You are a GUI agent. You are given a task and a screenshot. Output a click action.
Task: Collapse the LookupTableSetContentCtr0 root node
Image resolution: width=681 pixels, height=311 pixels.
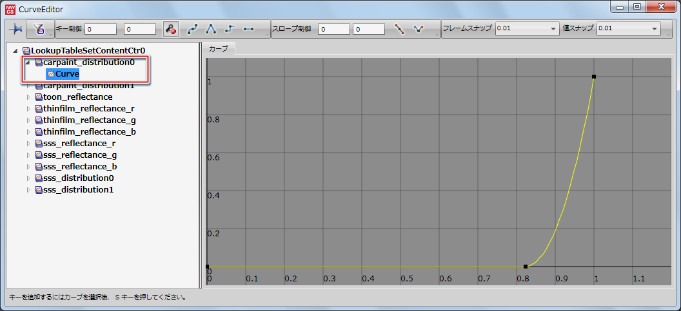15,50
